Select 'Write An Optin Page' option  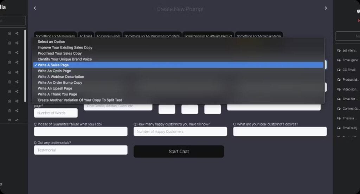pyautogui.click(x=178, y=71)
